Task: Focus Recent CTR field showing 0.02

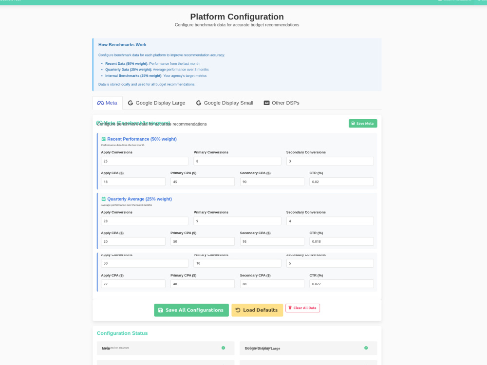Action: tap(341, 182)
